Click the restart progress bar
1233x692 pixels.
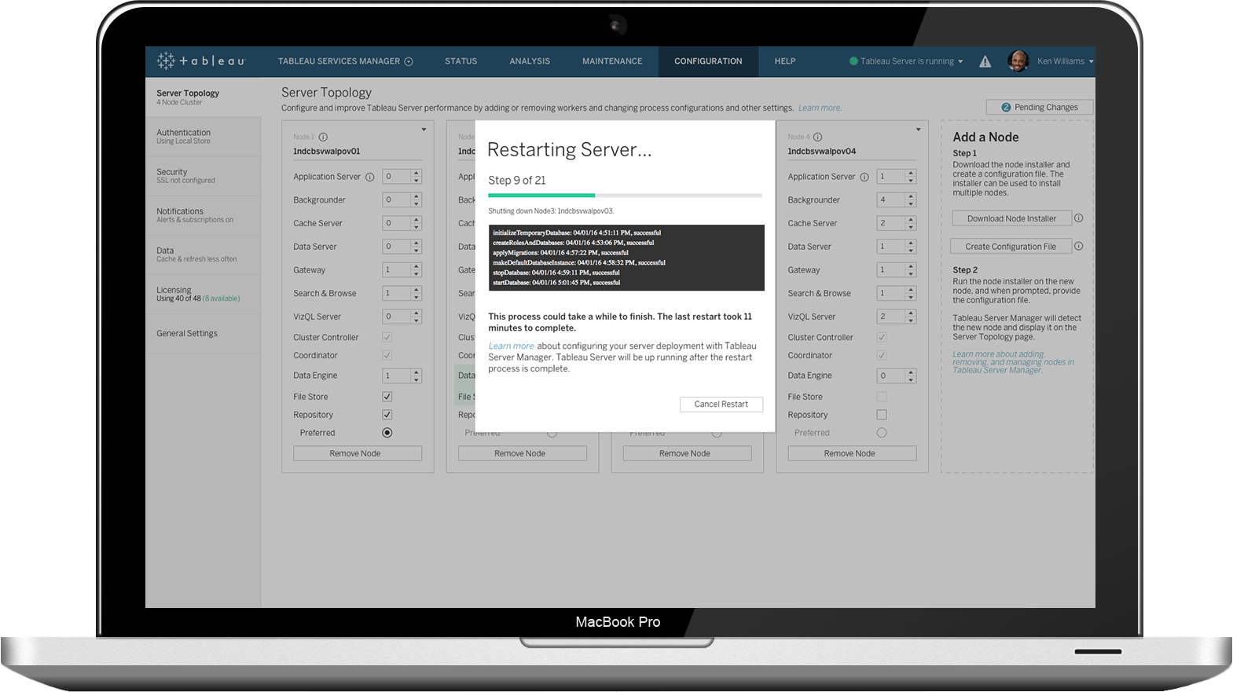tap(625, 195)
